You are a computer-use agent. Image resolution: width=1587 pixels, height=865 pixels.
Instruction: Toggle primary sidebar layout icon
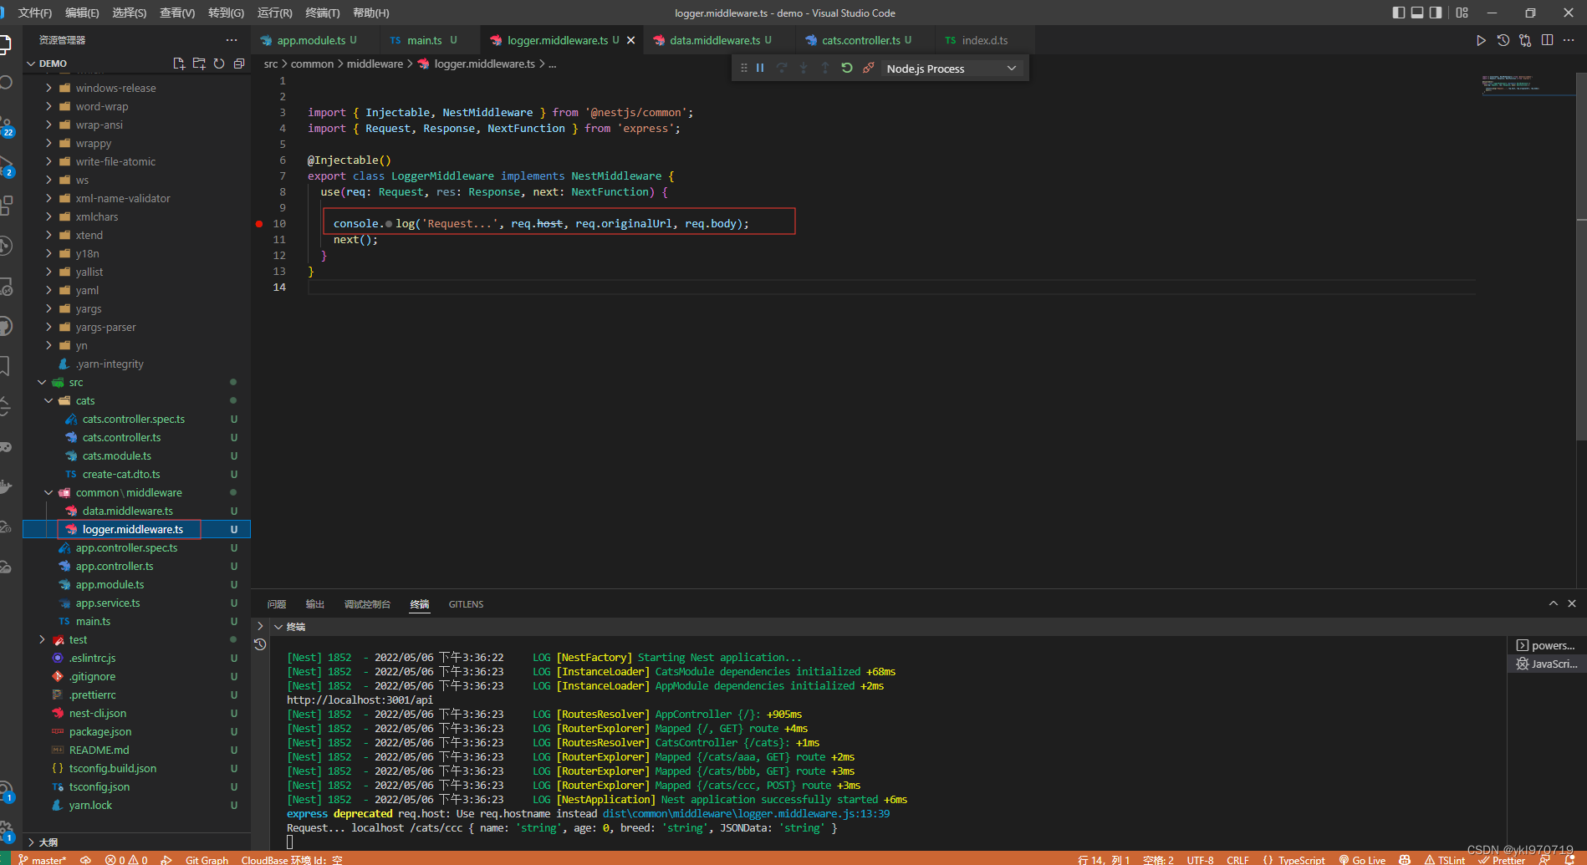click(x=1399, y=13)
